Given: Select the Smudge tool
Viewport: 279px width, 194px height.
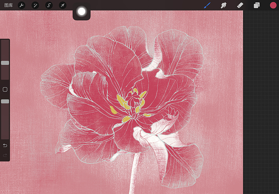Looking at the screenshot, I should (x=223, y=5).
